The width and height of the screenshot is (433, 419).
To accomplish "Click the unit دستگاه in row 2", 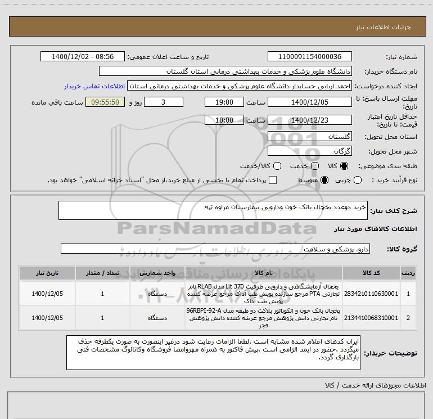I will 157,318.
